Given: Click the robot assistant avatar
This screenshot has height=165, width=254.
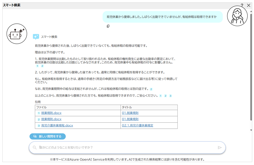Looking at the screenshot, I should (x=17, y=34).
